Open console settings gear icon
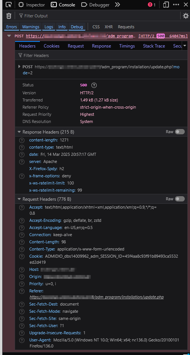This screenshot has height=355, width=190. pos(186,16)
